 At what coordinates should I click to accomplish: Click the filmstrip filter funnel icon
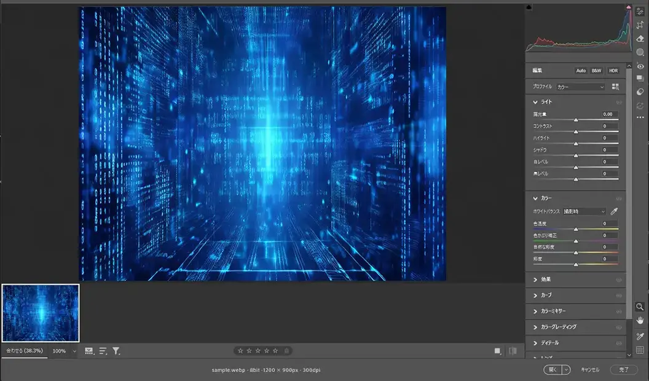(x=116, y=351)
